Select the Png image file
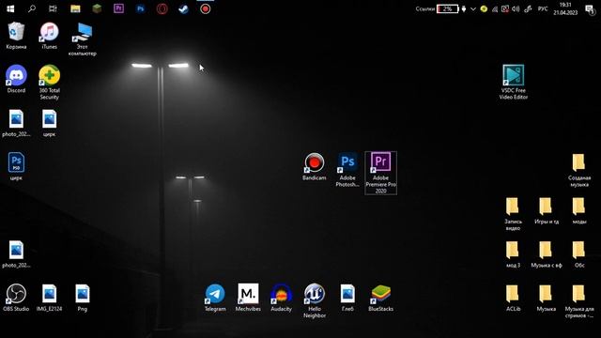The image size is (601, 338). 83,298
